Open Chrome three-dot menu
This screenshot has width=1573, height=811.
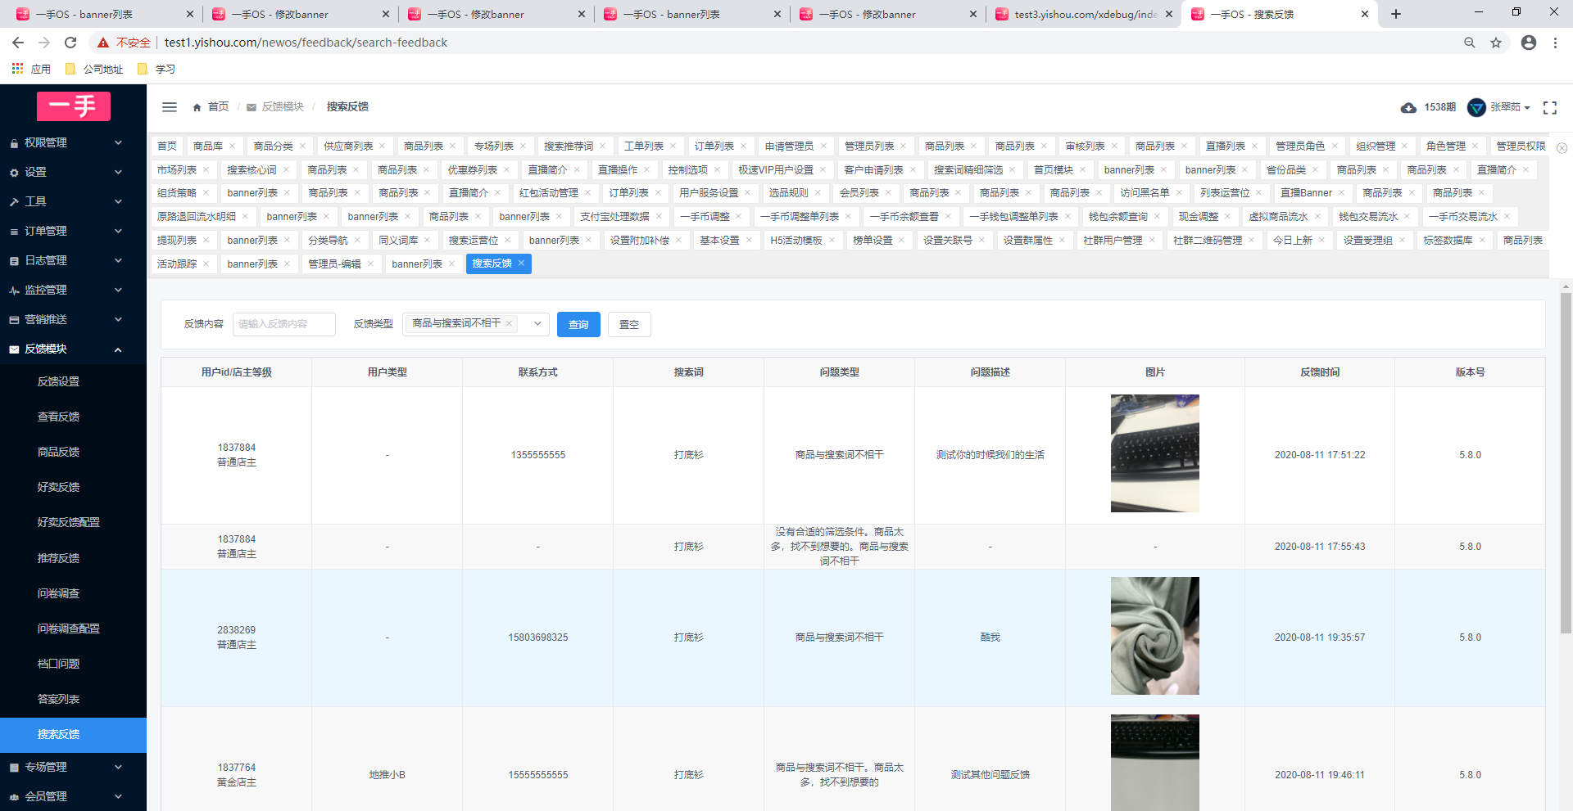click(x=1555, y=43)
